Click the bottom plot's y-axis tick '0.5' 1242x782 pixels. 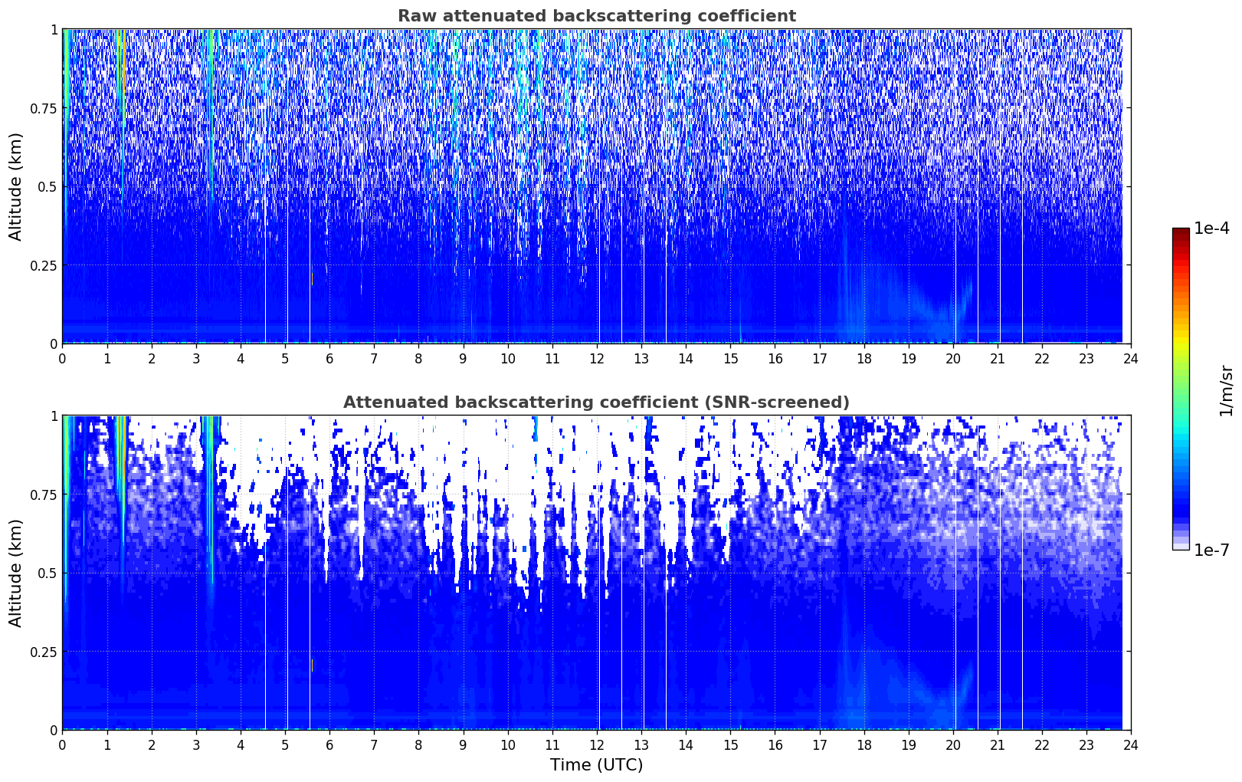coord(48,573)
